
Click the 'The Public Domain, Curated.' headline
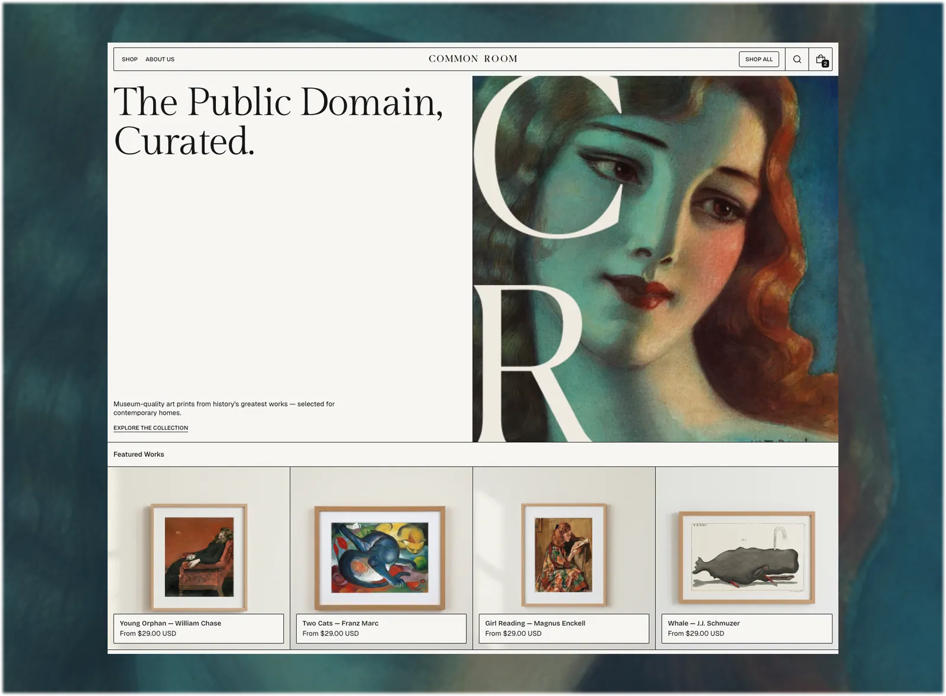278,121
